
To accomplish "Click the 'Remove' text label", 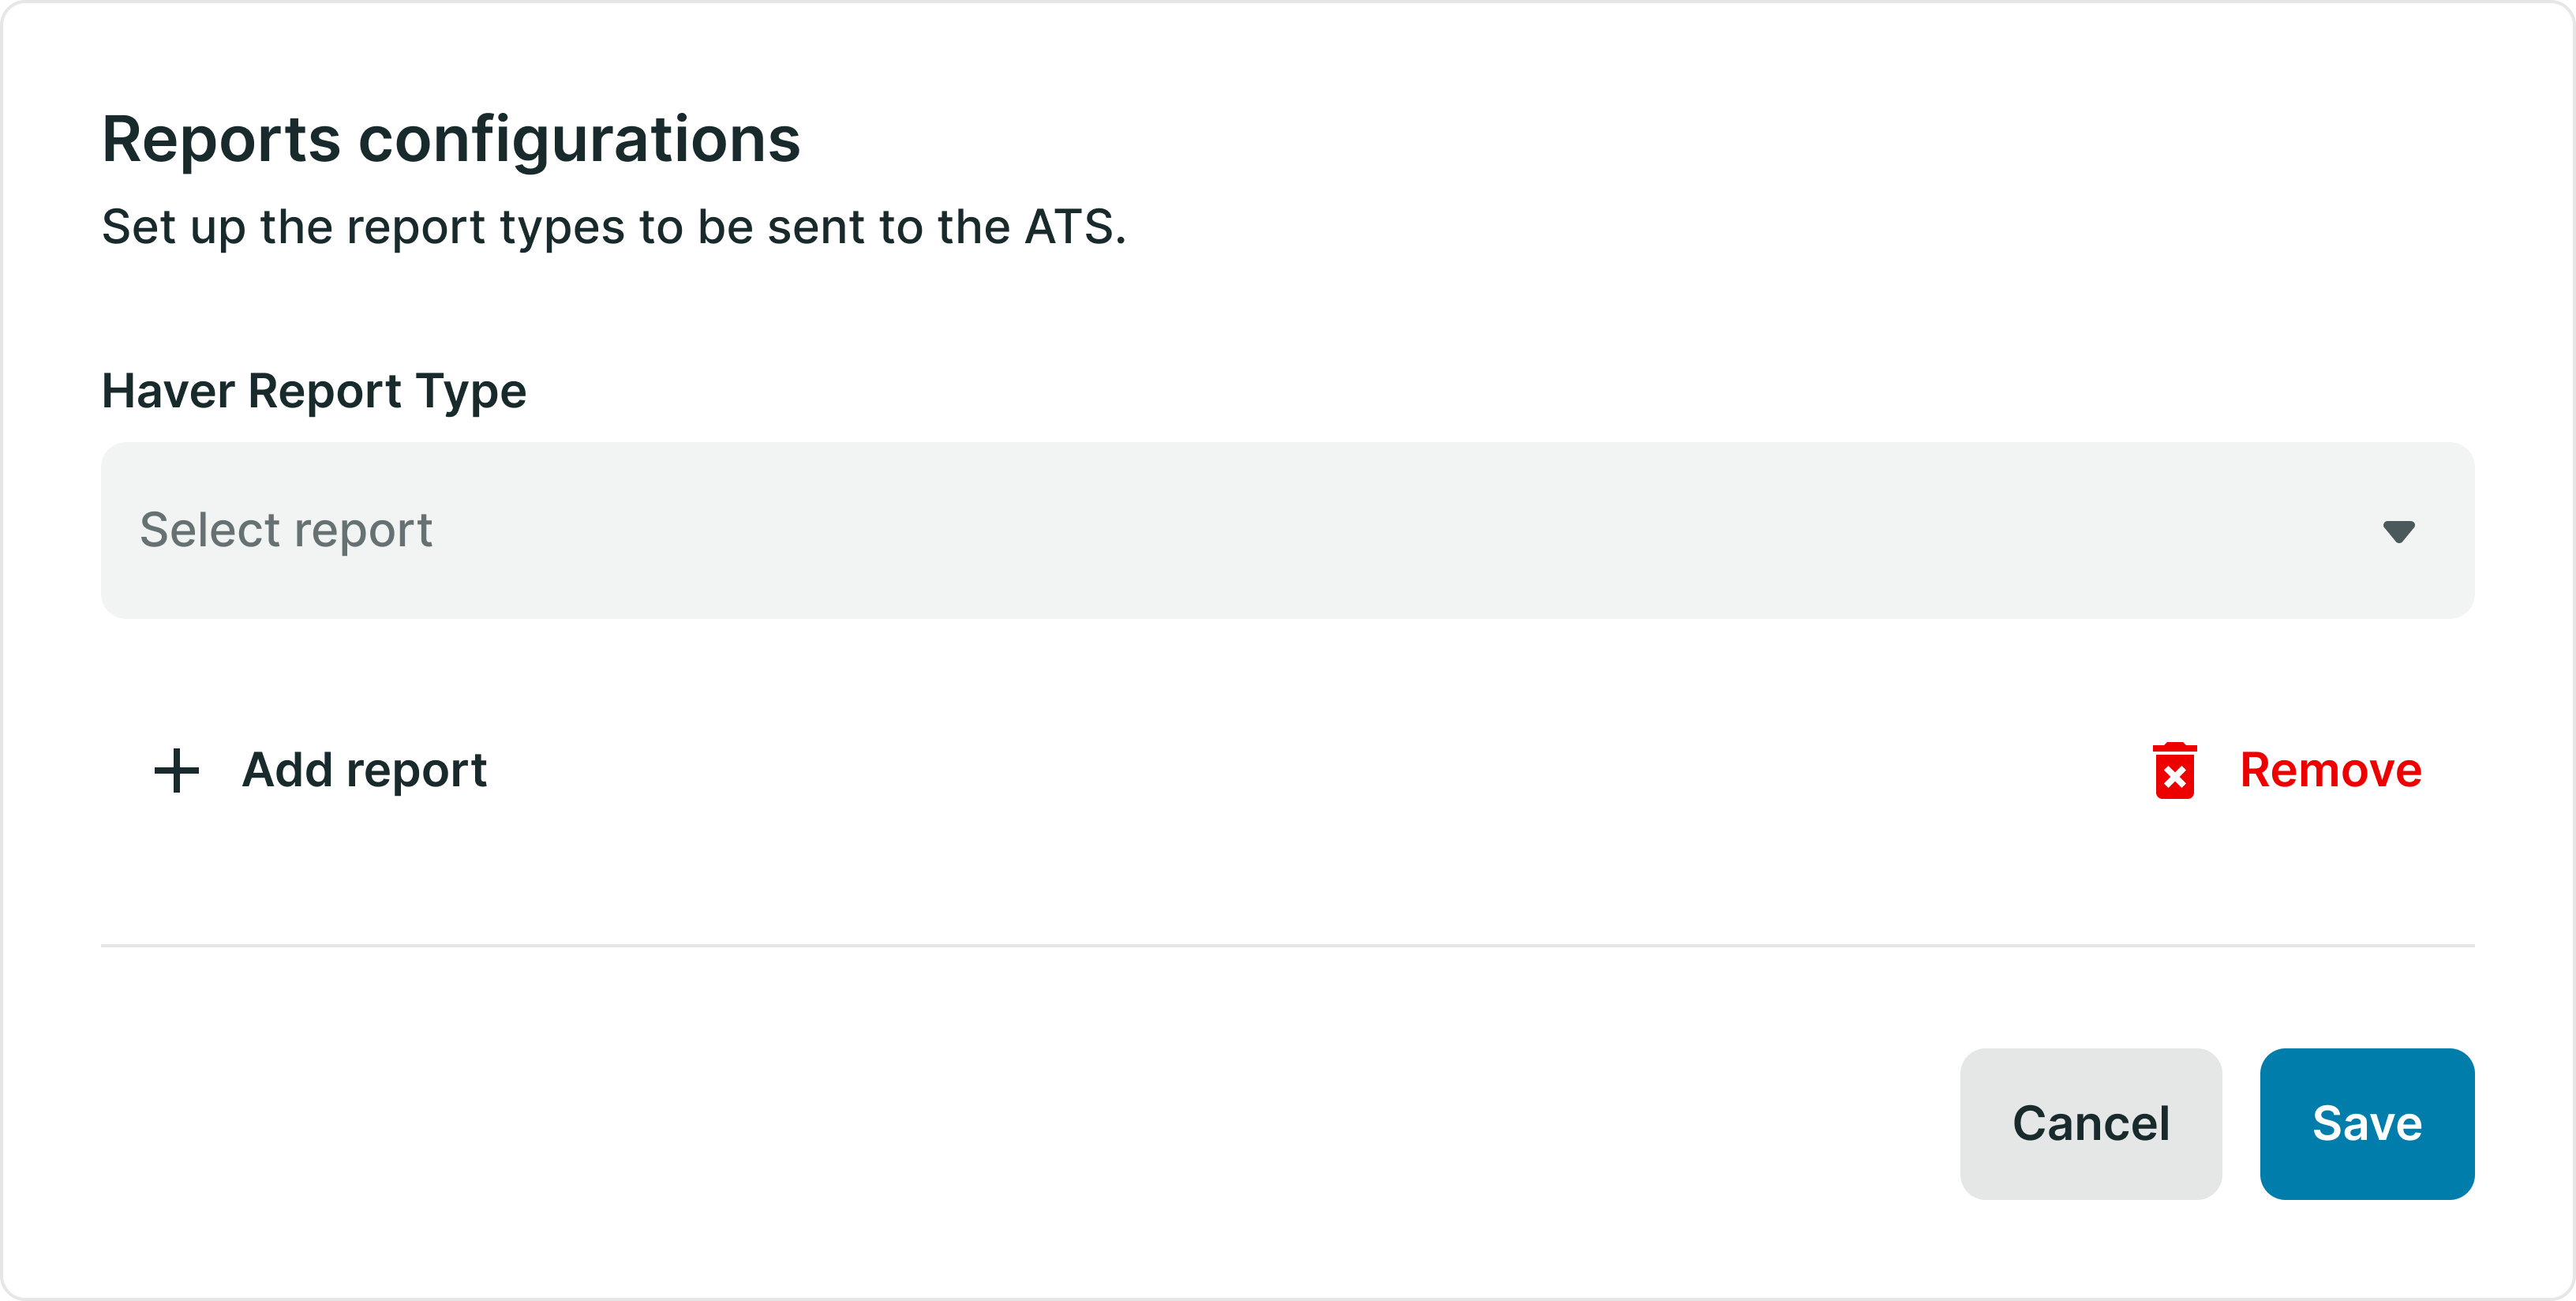I will (x=2330, y=771).
